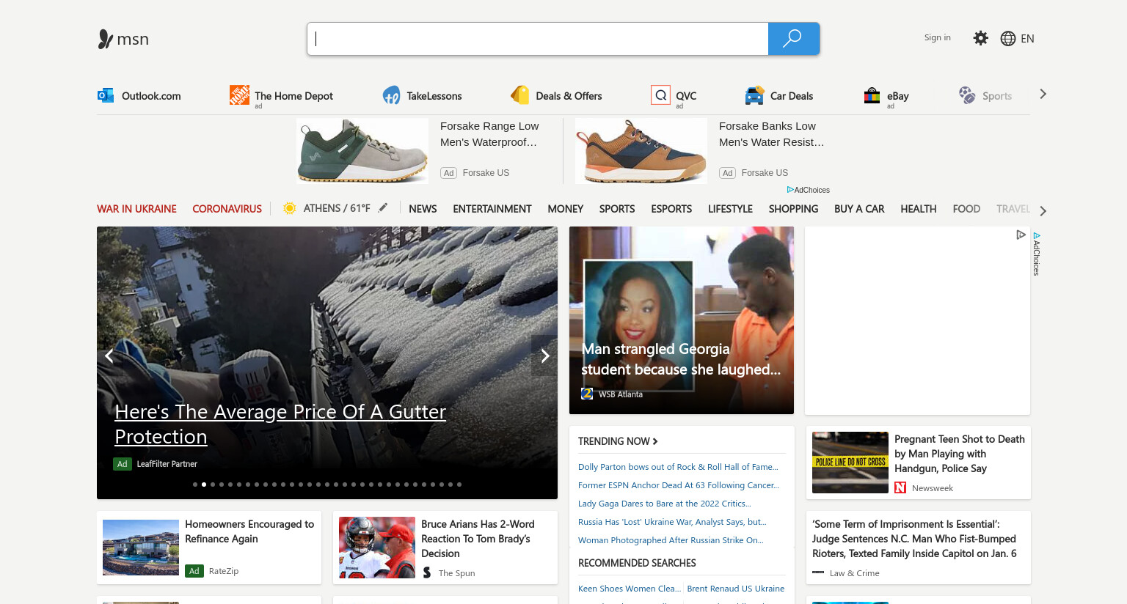
Task: Open Dolly Parton trending story link
Action: point(678,467)
